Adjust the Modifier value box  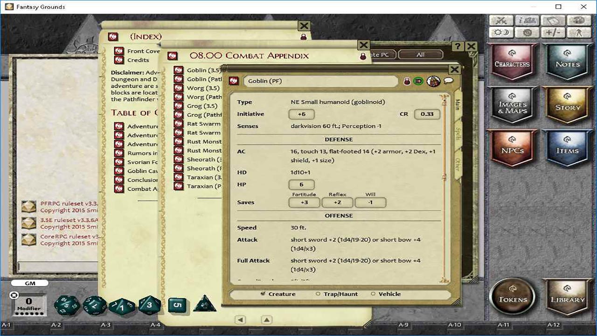[x=29, y=302]
